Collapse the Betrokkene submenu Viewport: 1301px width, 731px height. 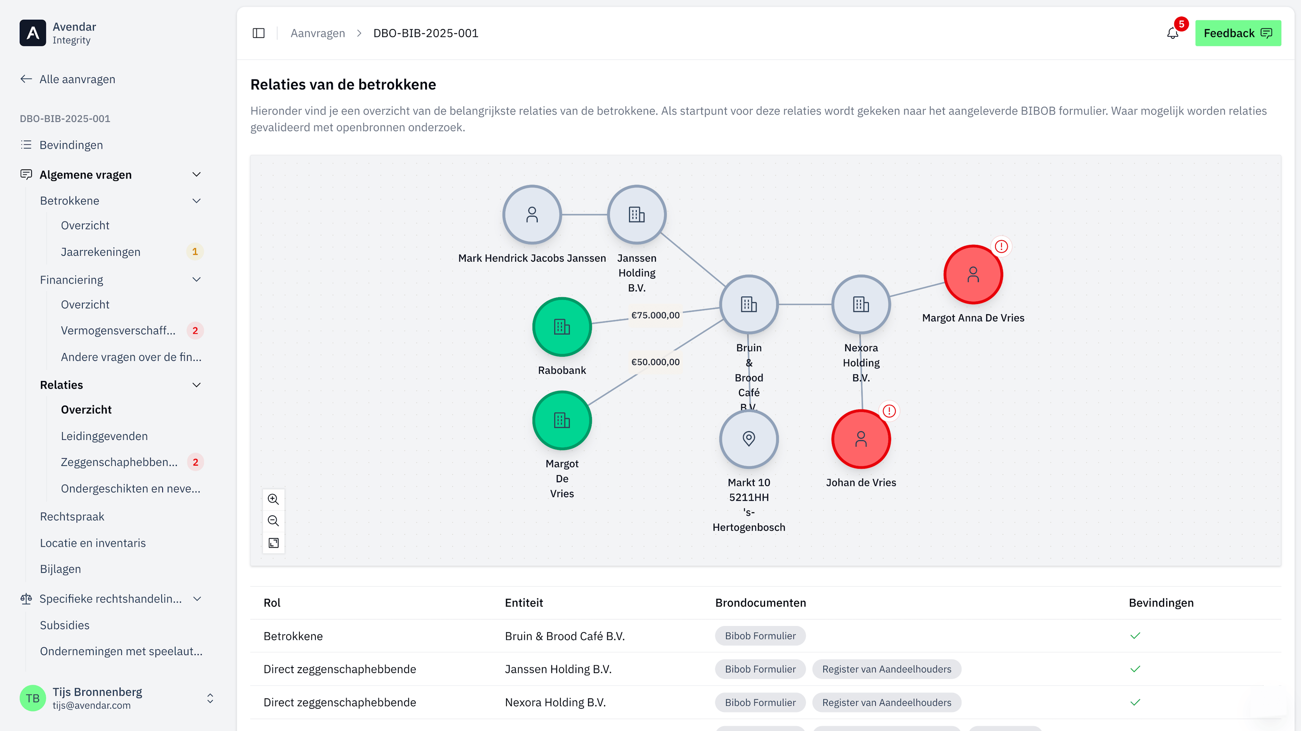click(x=197, y=201)
